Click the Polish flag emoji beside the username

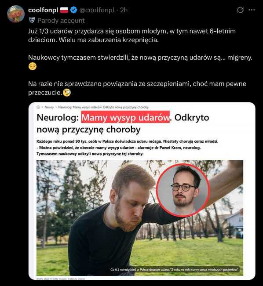[x=64, y=10]
